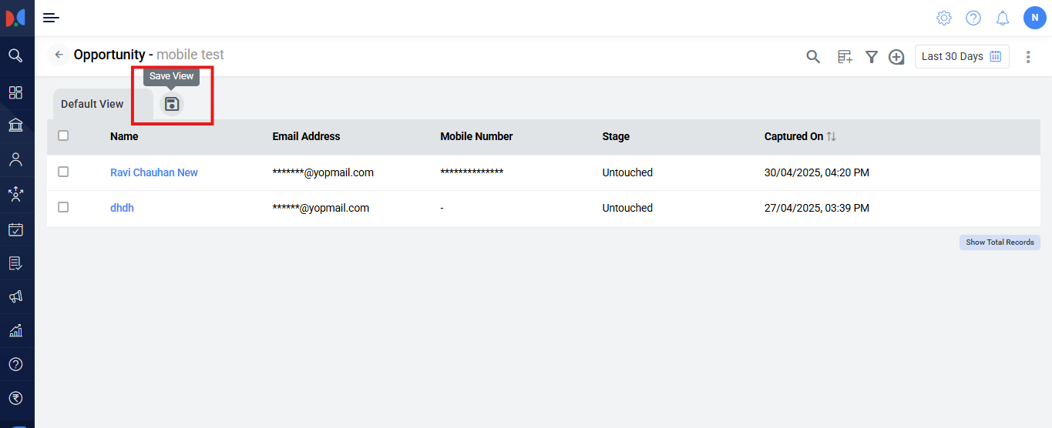Click the help question mark in header
1052x428 pixels.
click(x=973, y=18)
